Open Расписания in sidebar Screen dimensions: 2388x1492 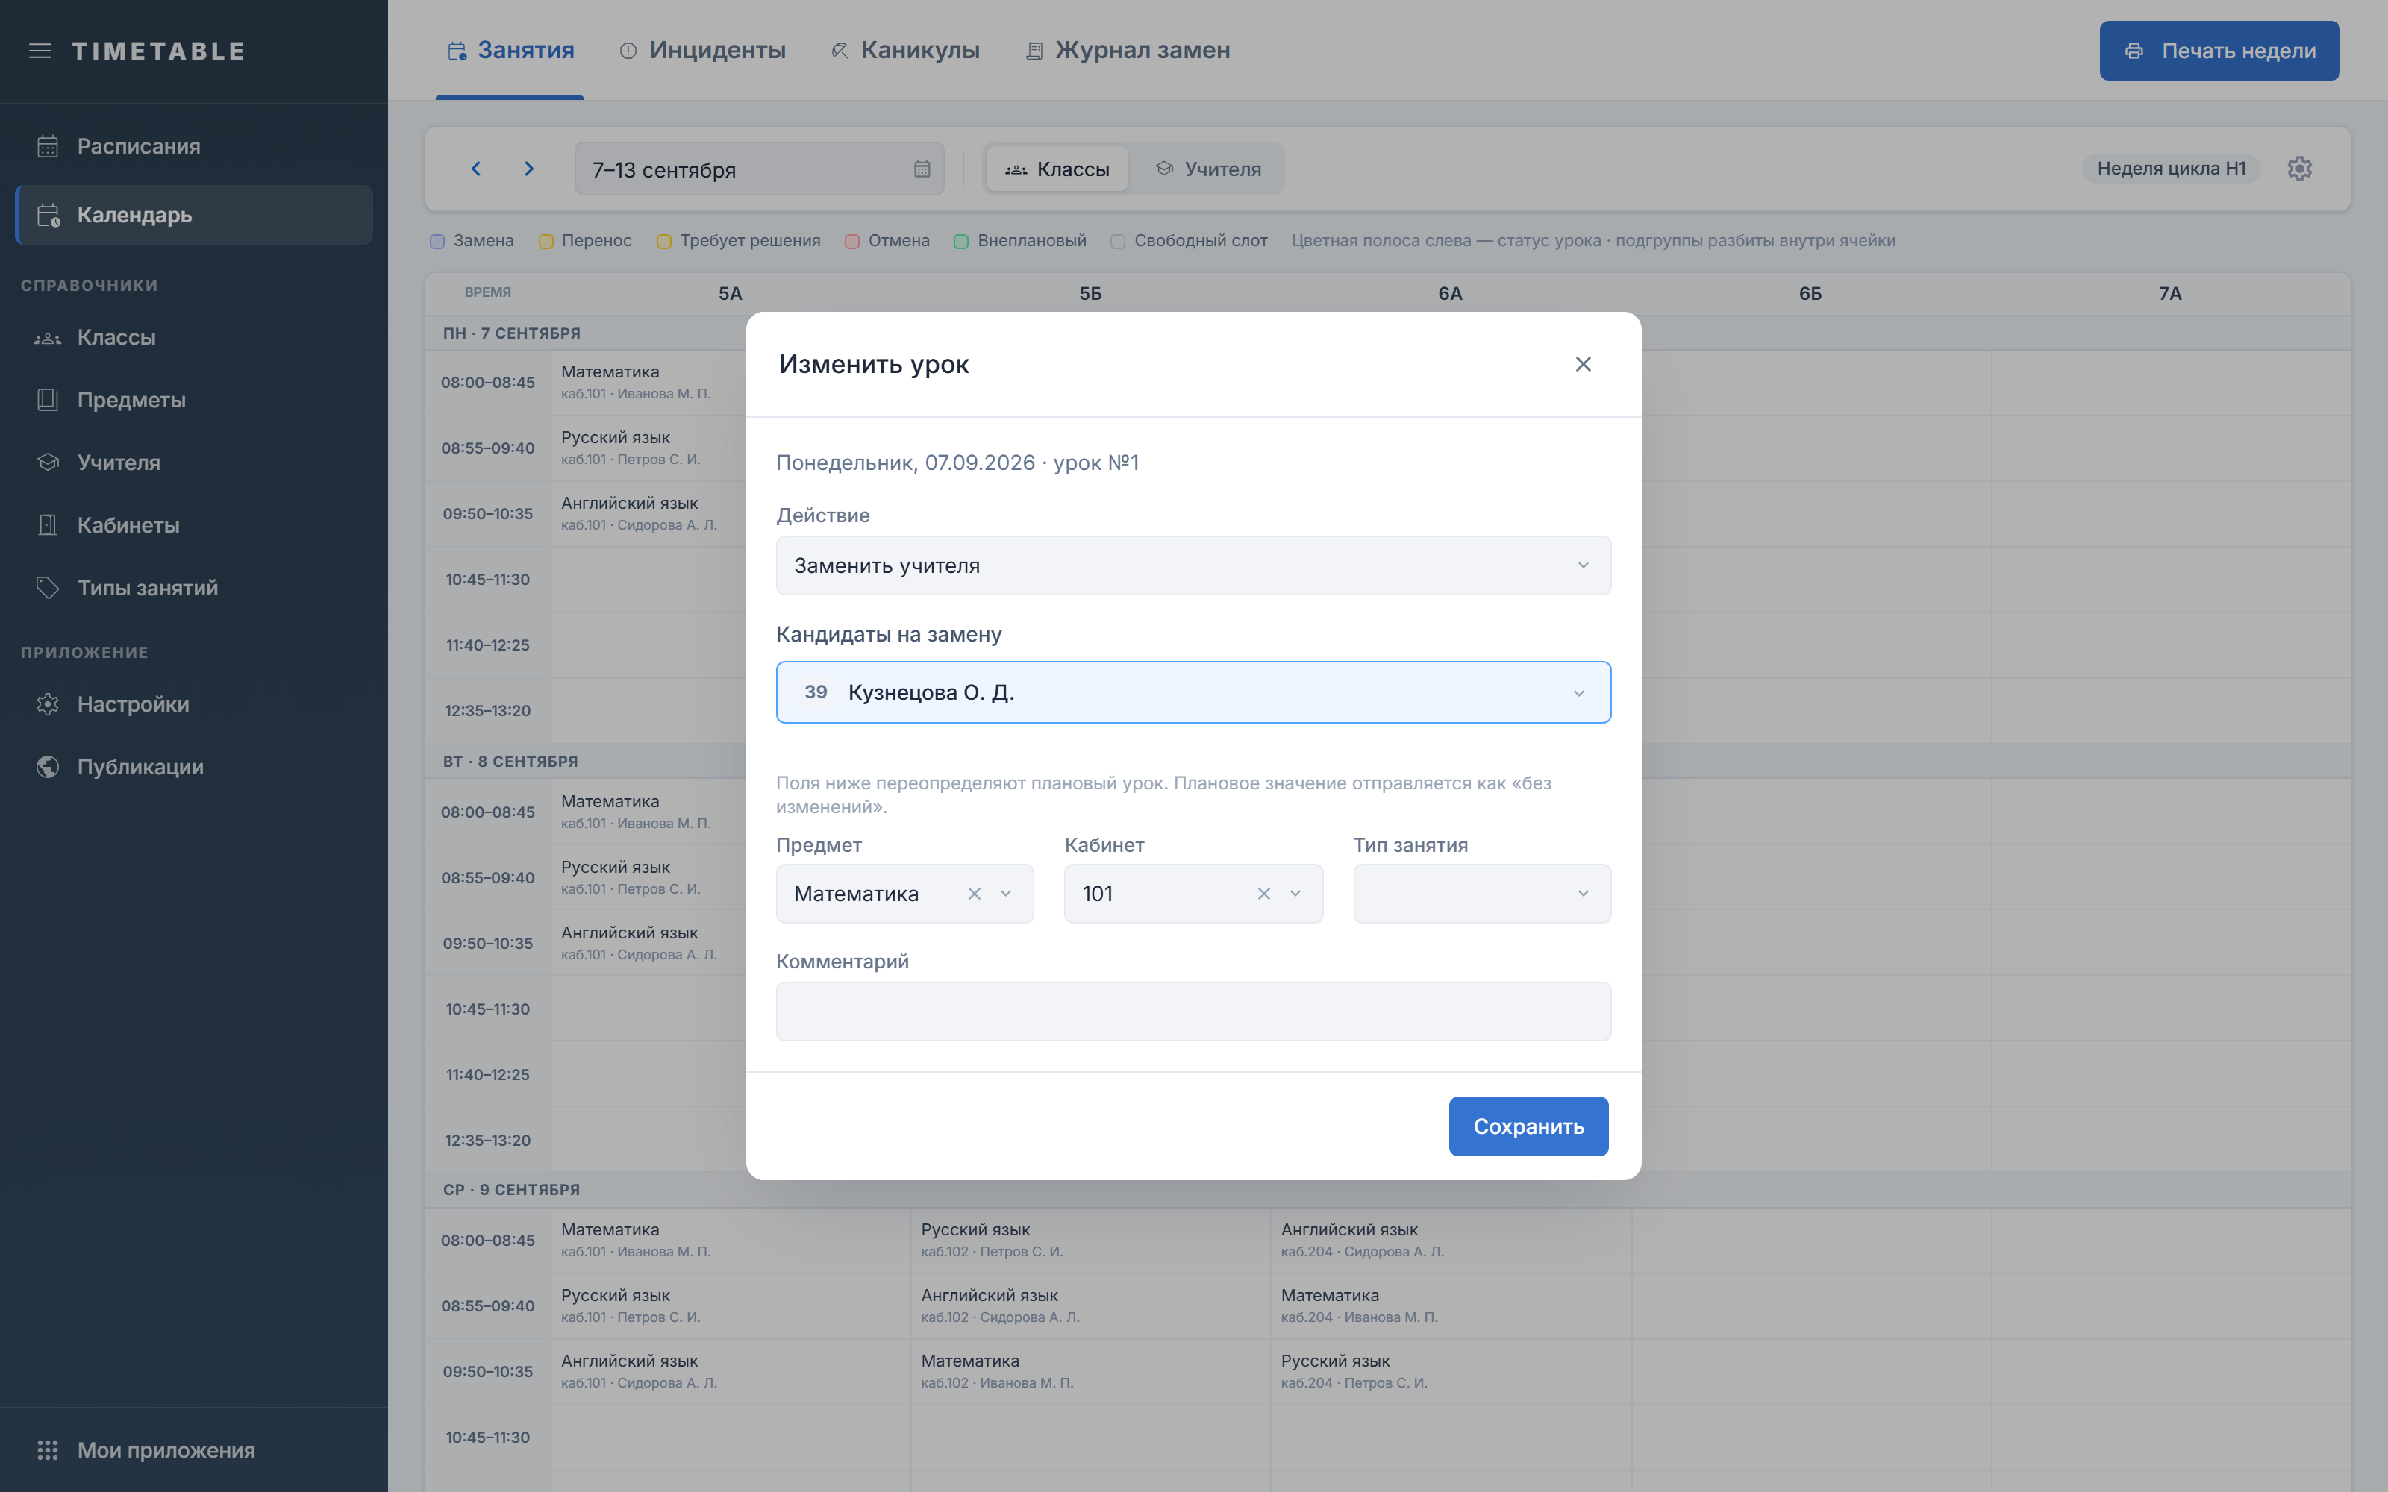(x=194, y=146)
